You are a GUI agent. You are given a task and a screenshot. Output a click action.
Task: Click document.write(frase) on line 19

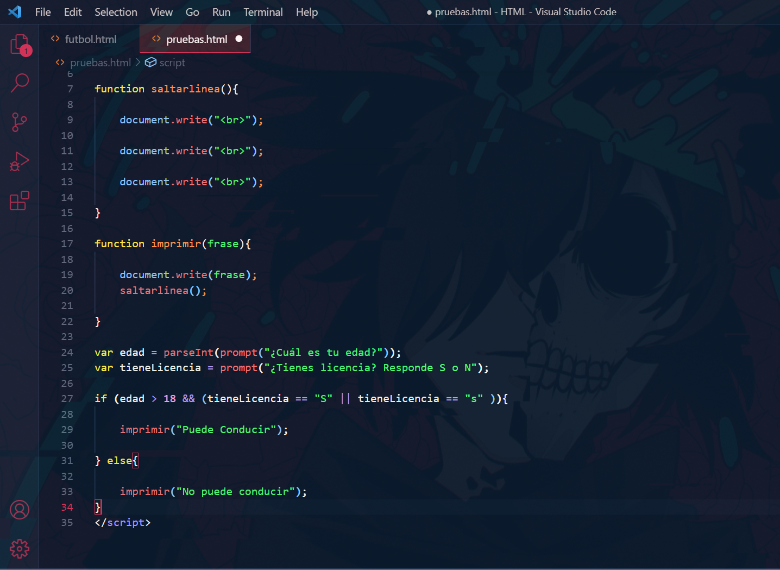pos(188,274)
